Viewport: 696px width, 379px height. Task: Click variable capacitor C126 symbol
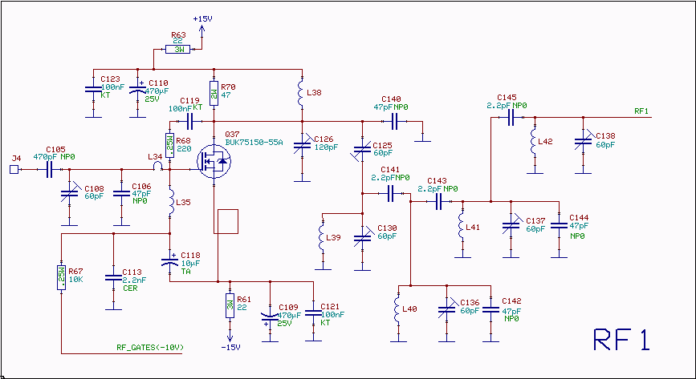tap(303, 147)
